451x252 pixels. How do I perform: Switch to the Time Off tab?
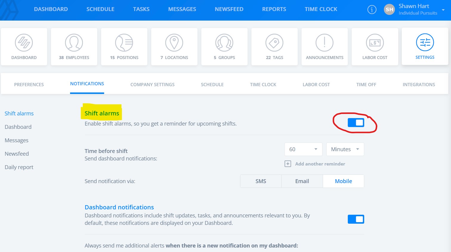click(x=366, y=84)
